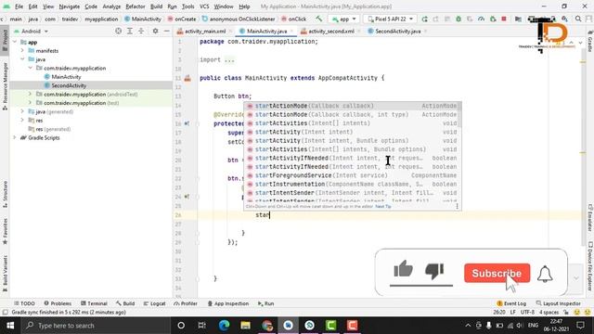Expand the manifests folder
This screenshot has width=594, height=334.
[22, 51]
